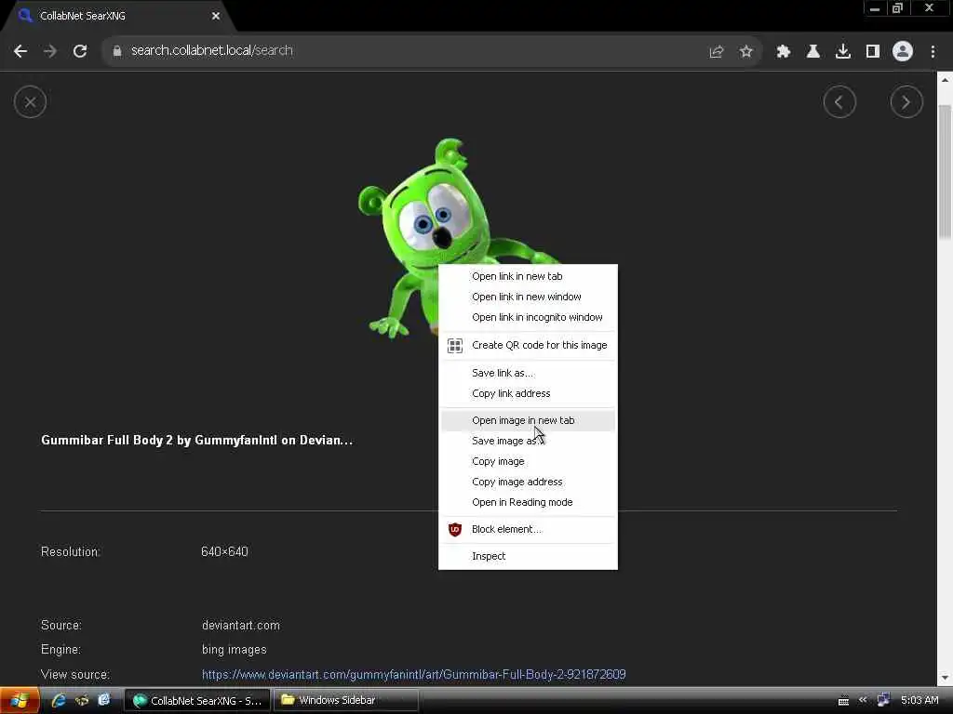Click the share page icon in address bar
The height and width of the screenshot is (714, 953).
click(x=717, y=52)
